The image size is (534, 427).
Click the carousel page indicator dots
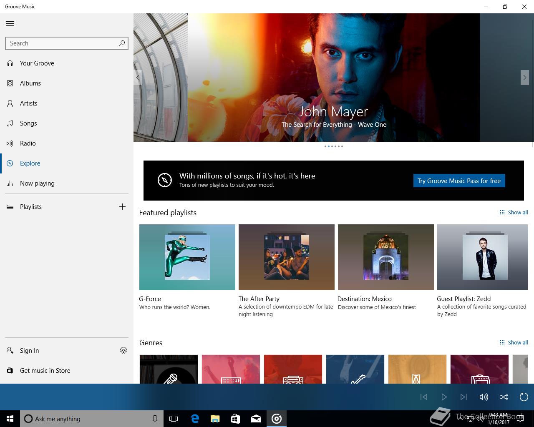point(334,146)
